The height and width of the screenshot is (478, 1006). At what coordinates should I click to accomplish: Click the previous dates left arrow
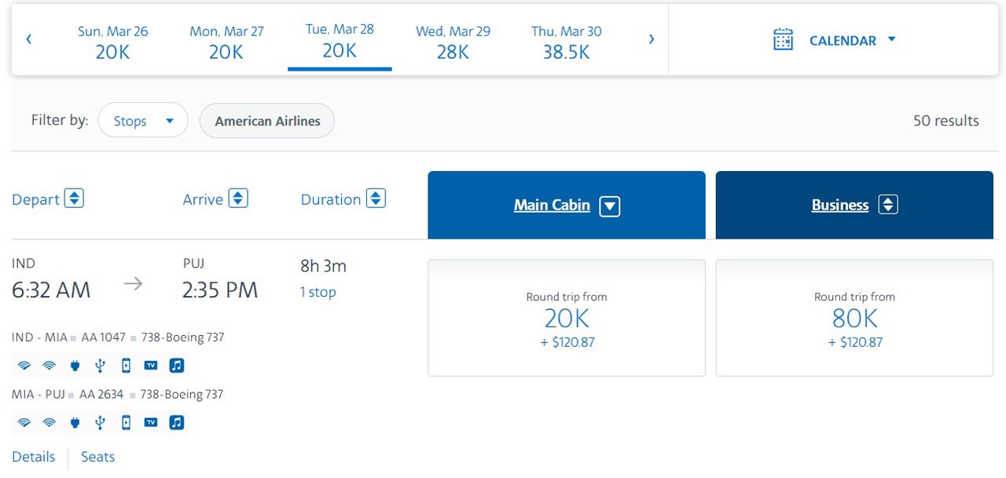[x=29, y=39]
